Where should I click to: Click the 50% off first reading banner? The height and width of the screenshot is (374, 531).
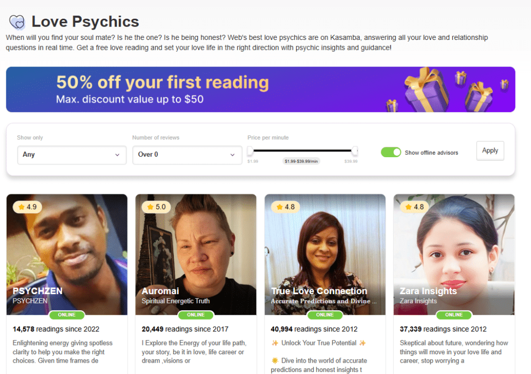260,89
